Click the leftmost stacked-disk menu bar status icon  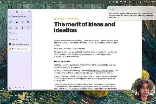point(109,2)
